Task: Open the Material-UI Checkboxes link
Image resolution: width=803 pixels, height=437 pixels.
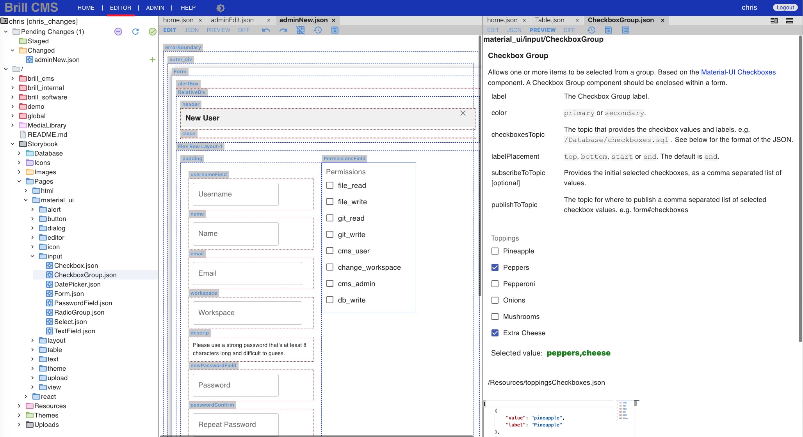Action: 738,72
